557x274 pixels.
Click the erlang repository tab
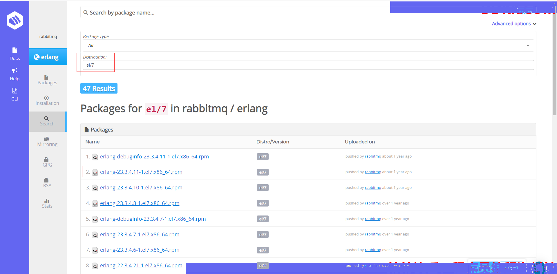pyautogui.click(x=48, y=57)
